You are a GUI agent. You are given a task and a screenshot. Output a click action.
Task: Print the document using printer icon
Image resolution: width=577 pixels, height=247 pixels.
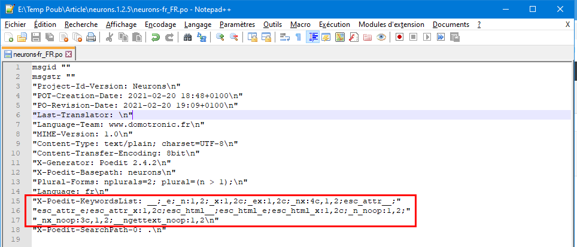tap(91, 37)
